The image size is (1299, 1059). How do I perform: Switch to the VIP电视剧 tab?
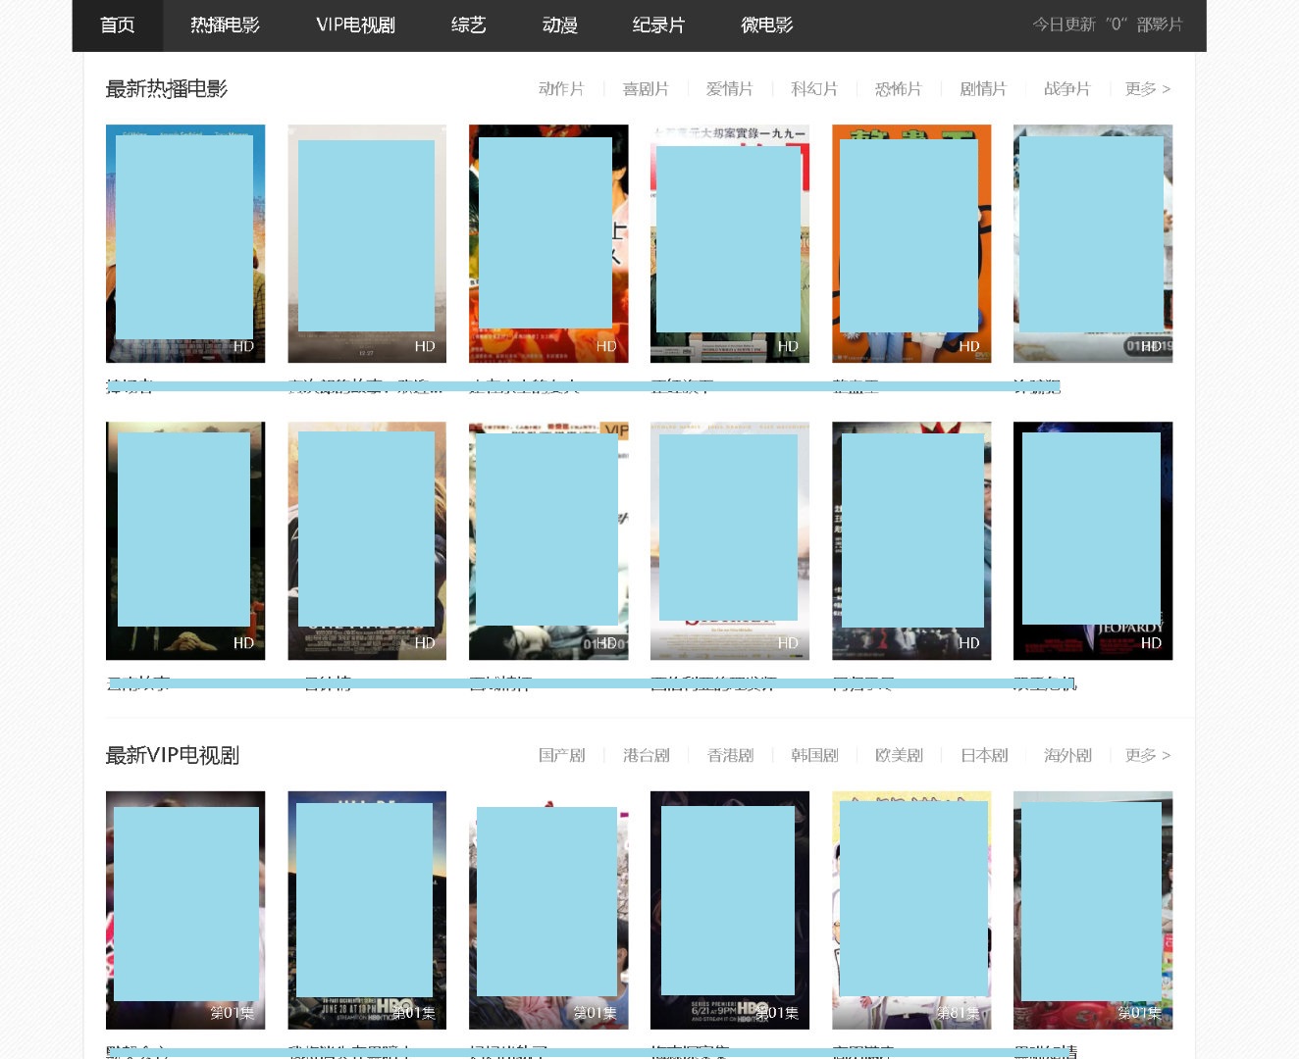[355, 25]
